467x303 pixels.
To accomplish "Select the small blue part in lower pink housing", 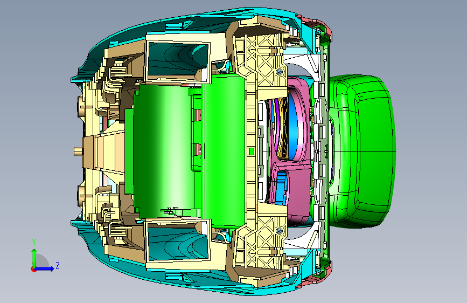I will [x=281, y=188].
